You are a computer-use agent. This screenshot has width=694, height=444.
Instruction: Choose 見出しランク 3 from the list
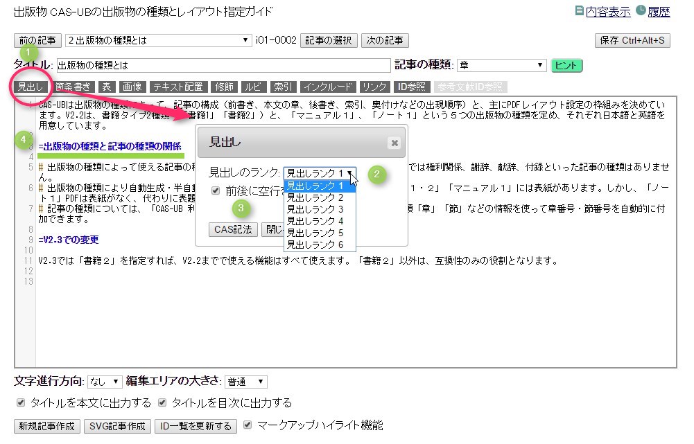pyautogui.click(x=320, y=209)
